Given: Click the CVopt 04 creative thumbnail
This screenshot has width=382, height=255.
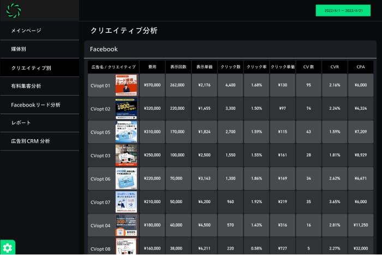Looking at the screenshot, I should (126, 226).
